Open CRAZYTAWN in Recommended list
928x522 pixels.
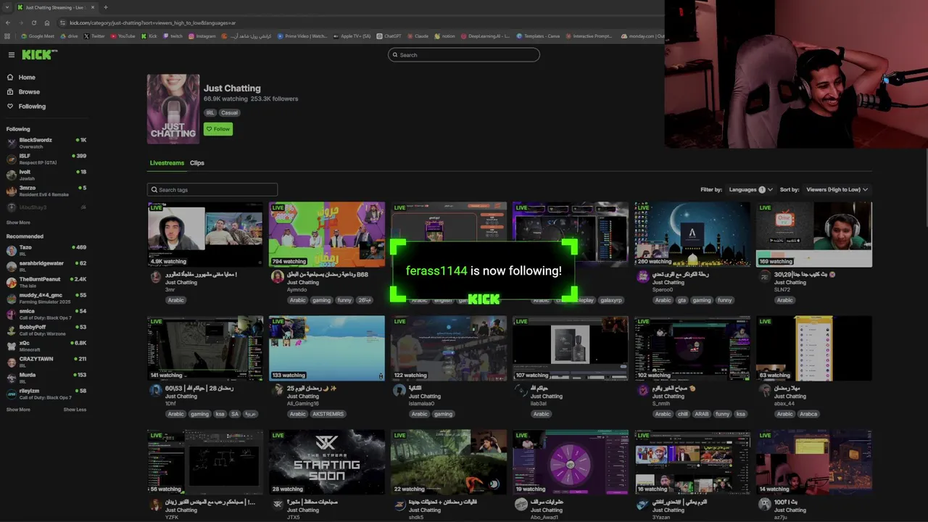(46, 362)
